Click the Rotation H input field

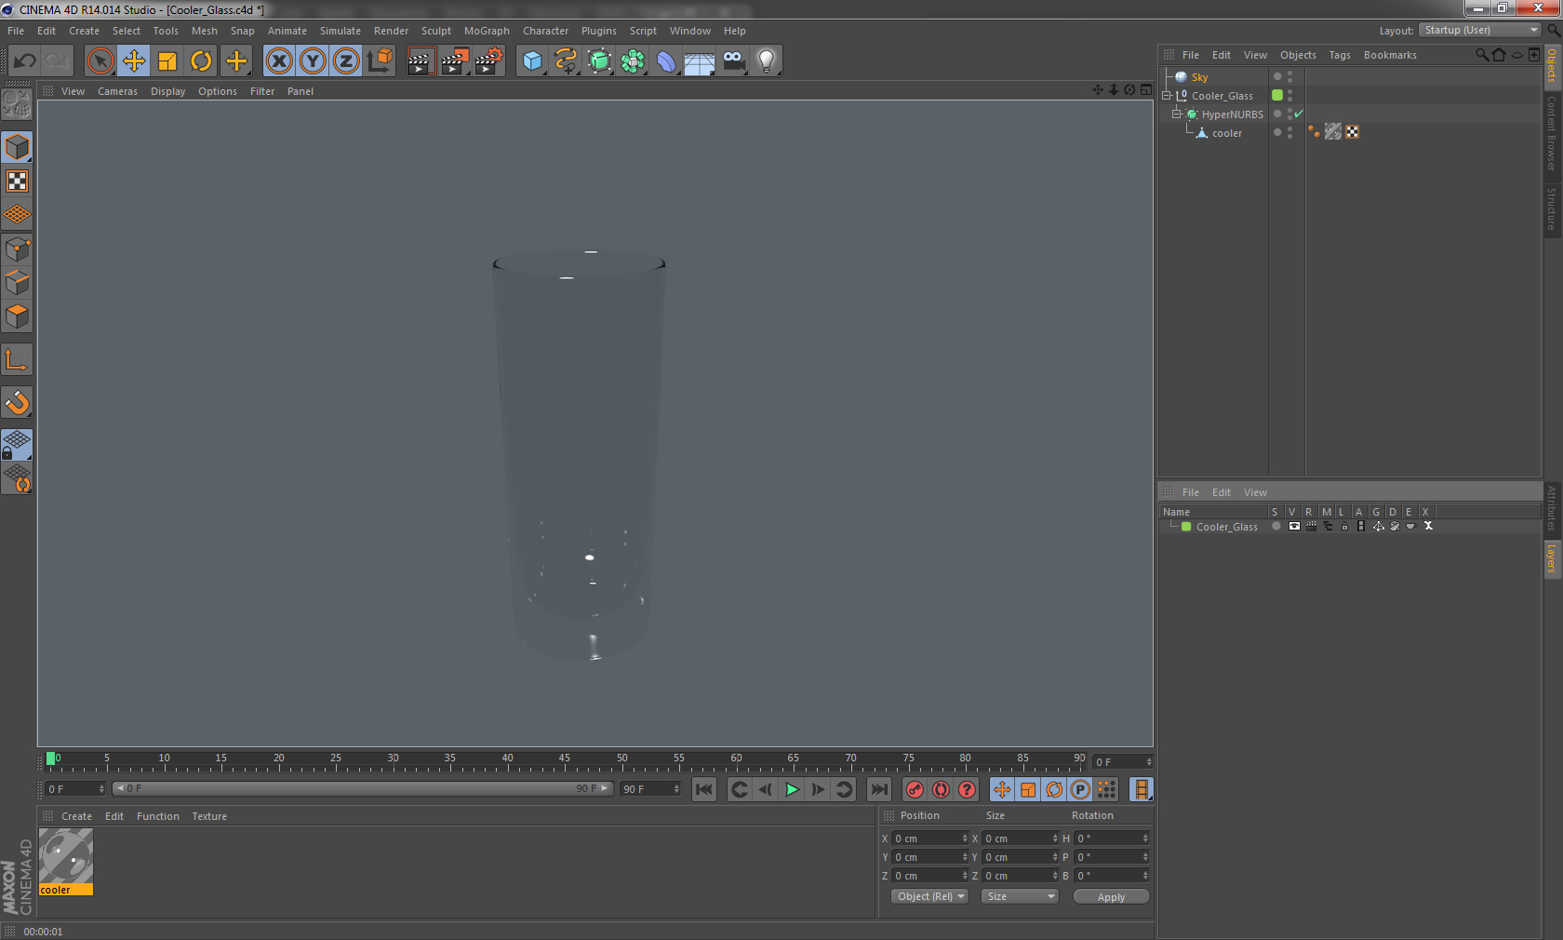(x=1113, y=839)
